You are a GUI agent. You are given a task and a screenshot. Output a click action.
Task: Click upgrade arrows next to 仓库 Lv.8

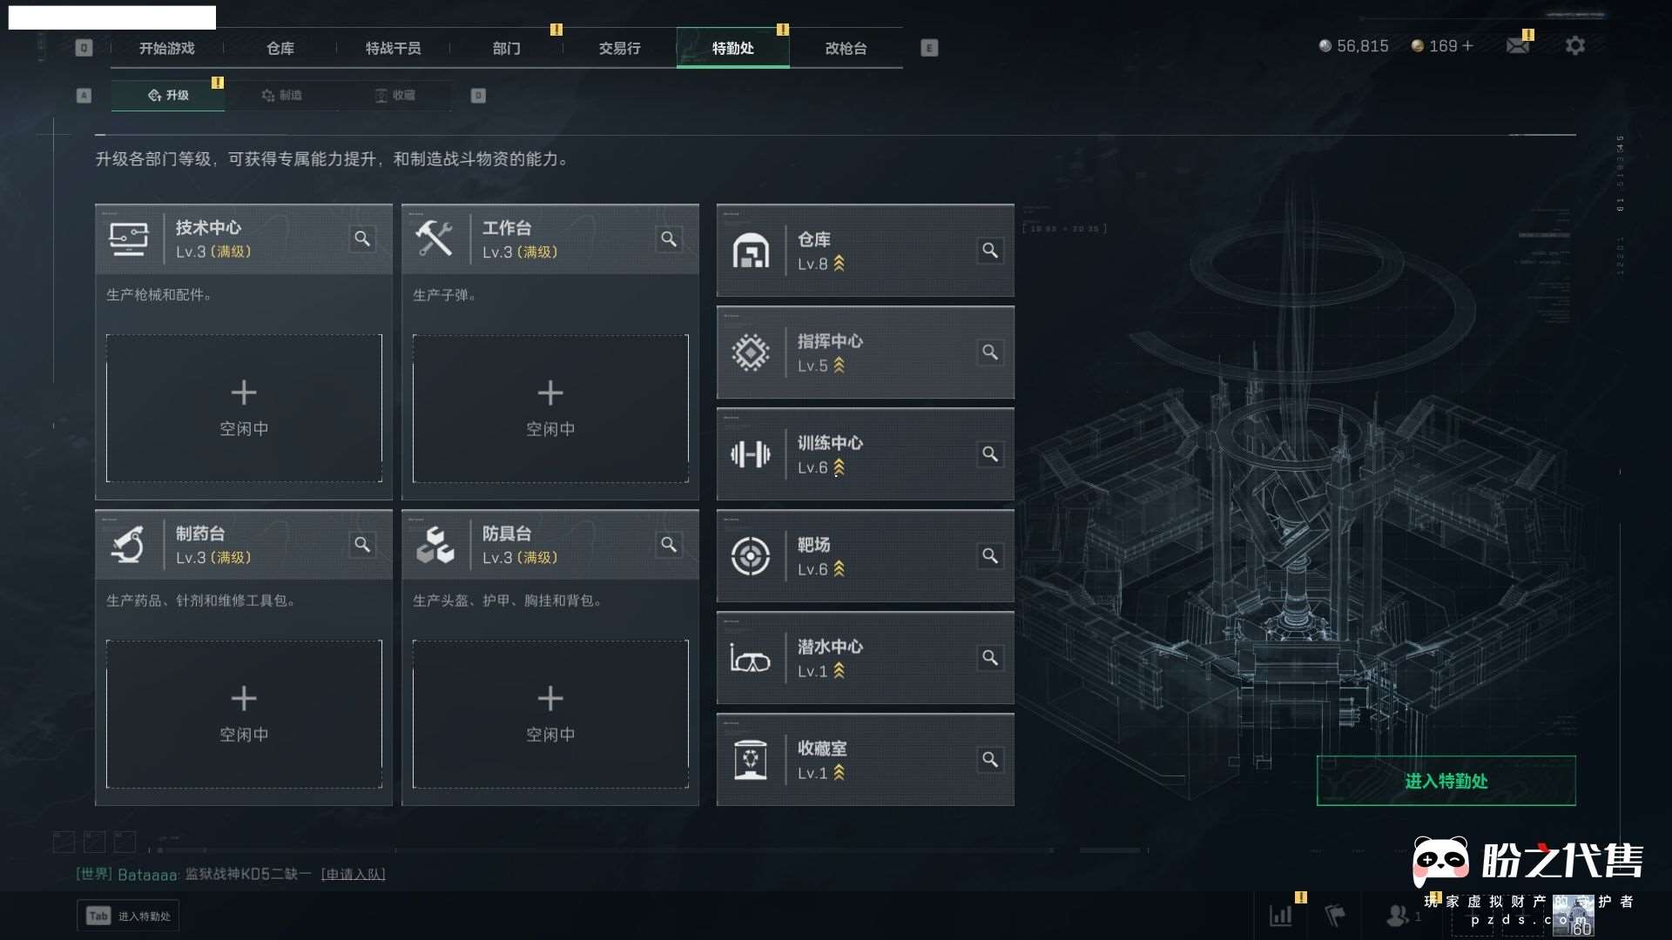(x=839, y=264)
